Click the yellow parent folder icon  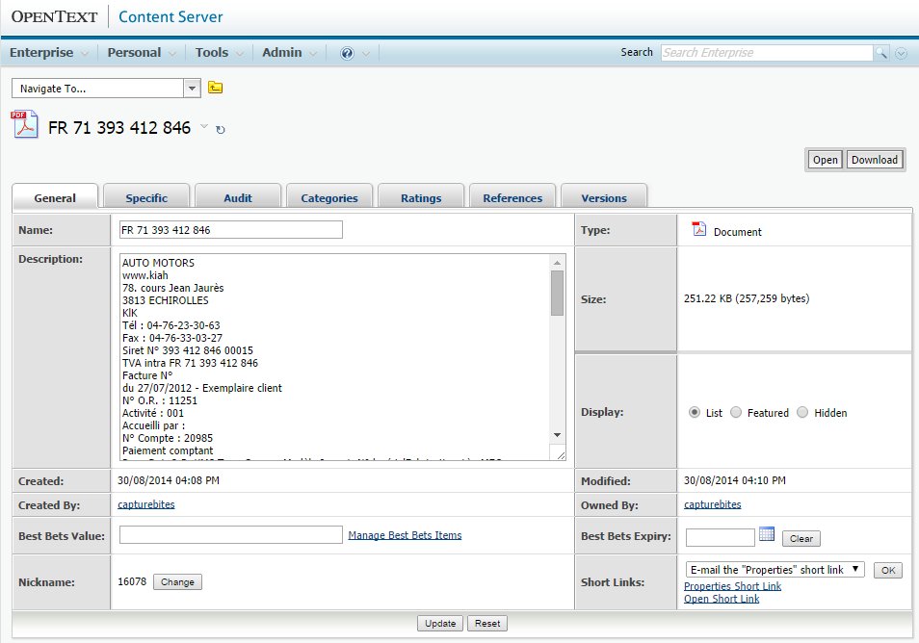tap(216, 89)
